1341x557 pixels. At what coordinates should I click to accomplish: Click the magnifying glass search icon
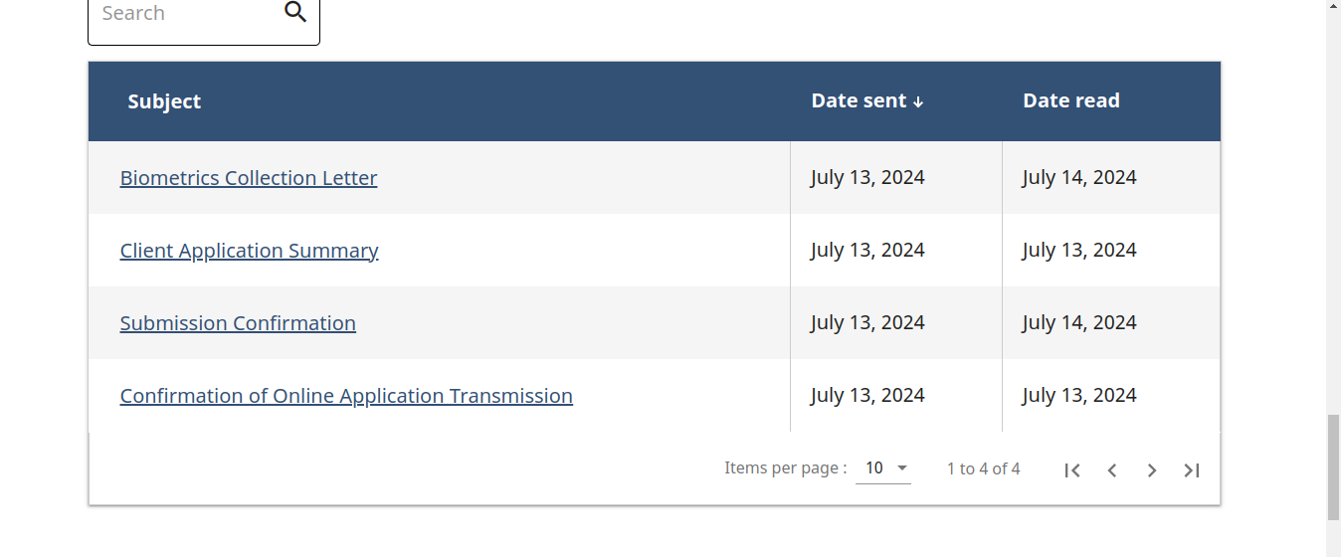(x=295, y=12)
